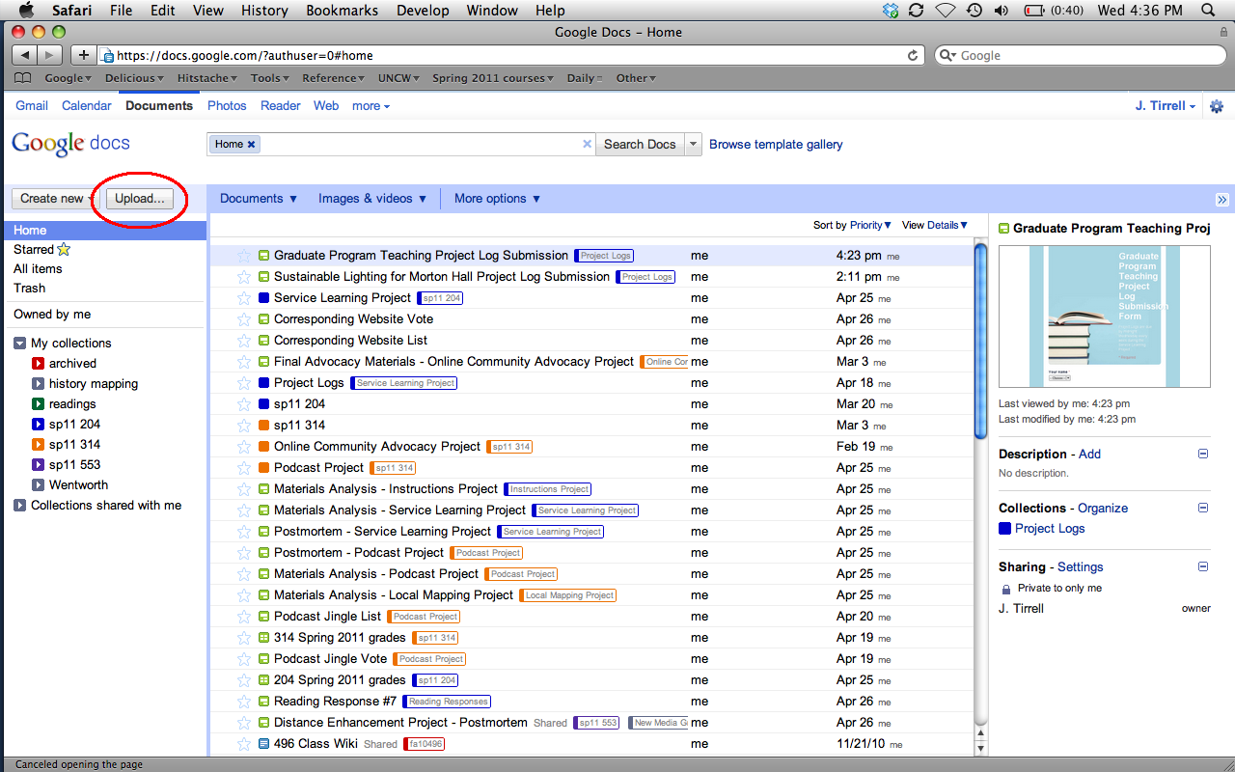The width and height of the screenshot is (1235, 772).
Task: Open search options arrow beside Search Docs
Action: pos(693,144)
